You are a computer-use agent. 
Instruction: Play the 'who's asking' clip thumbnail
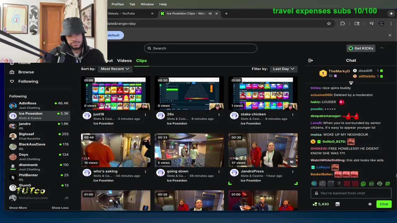116,150
